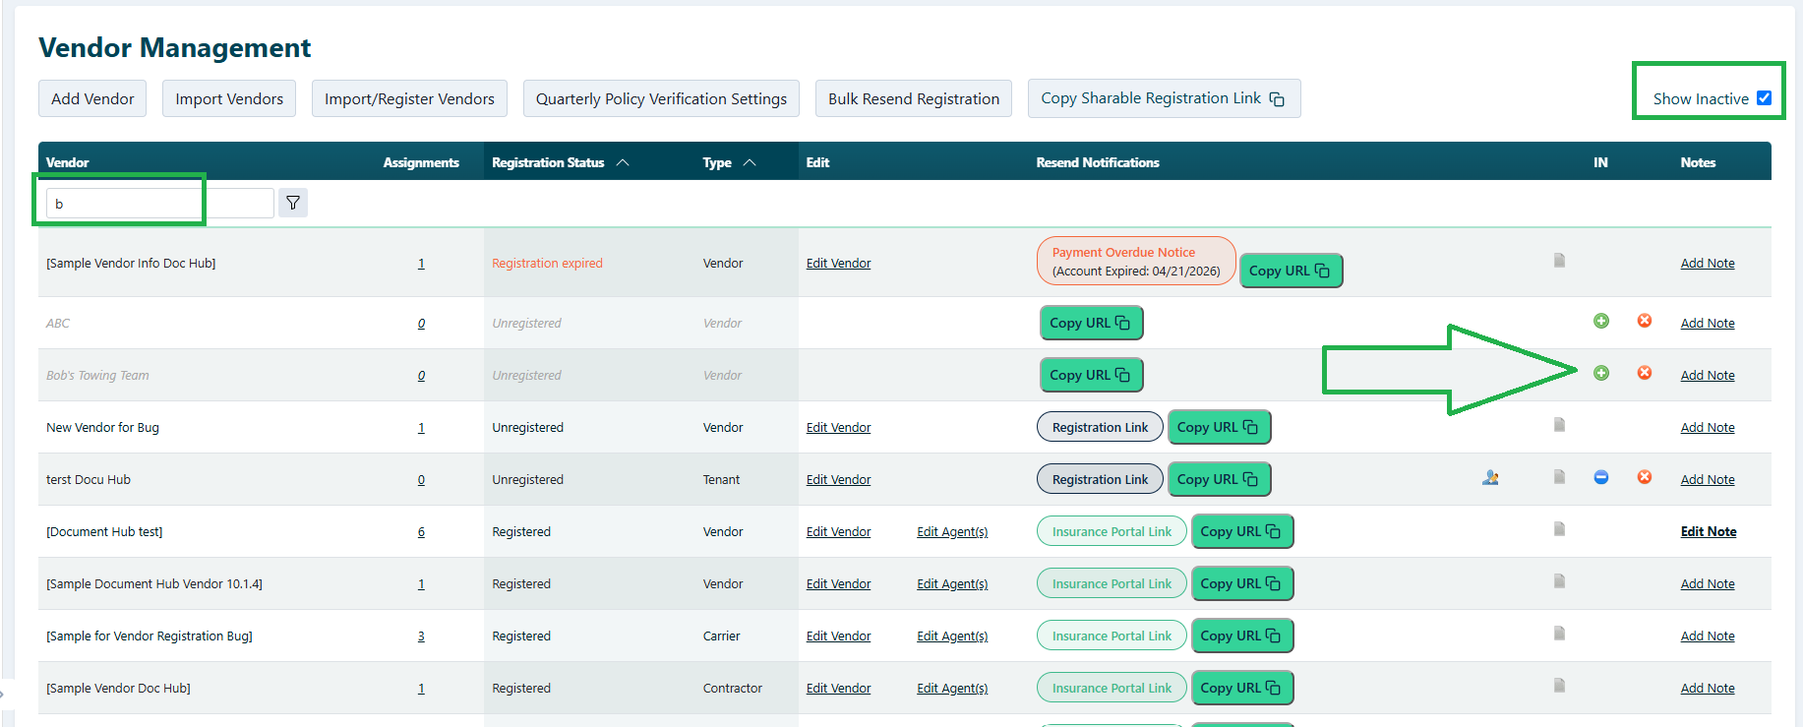
Task: Add Note to Bob's Towing Team
Action: click(x=1708, y=375)
